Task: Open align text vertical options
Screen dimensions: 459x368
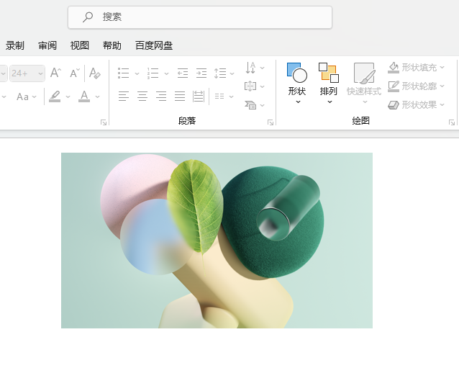Action: pyautogui.click(x=255, y=86)
